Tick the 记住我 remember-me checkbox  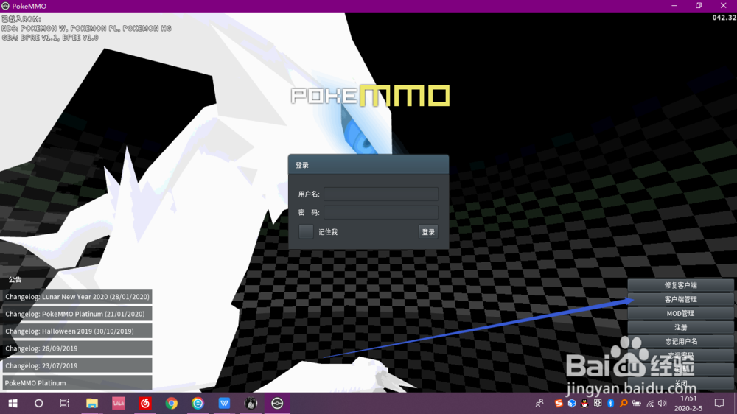pos(306,231)
